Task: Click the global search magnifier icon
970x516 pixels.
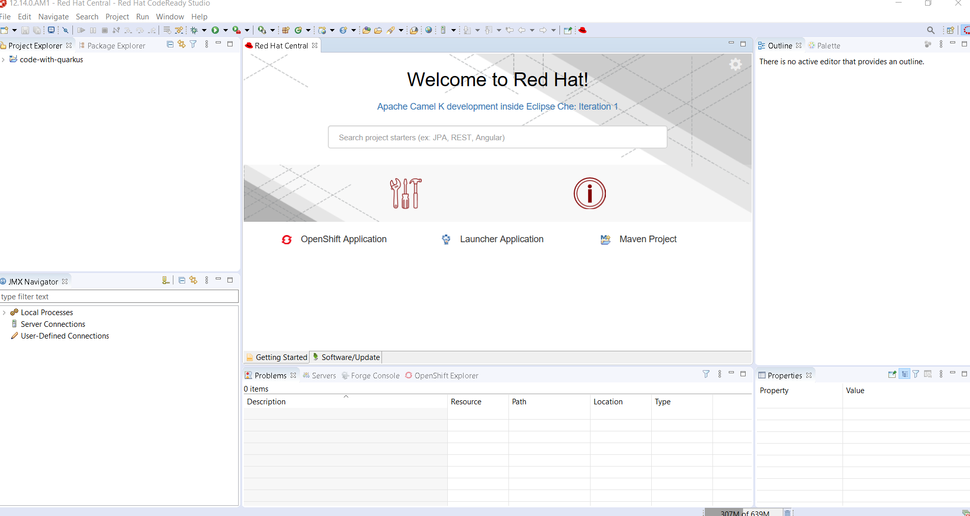Action: (931, 31)
